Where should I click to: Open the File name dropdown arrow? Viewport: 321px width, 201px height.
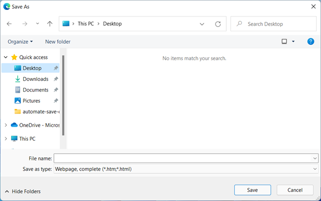315,158
